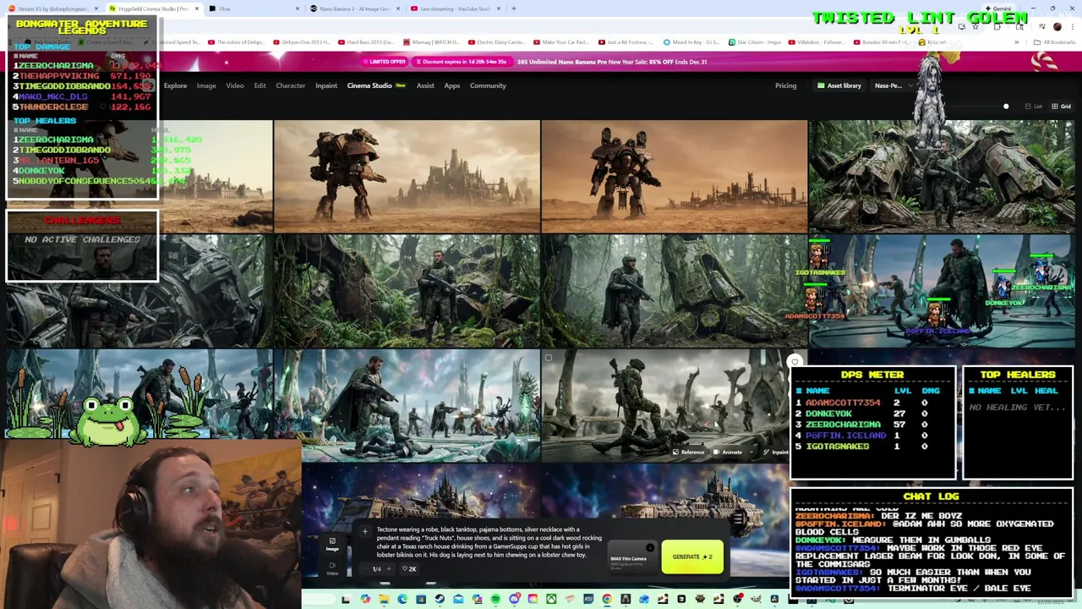Viewport: 1082px width, 609px height.
Task: Increase the image count stepper plus
Action: (389, 568)
